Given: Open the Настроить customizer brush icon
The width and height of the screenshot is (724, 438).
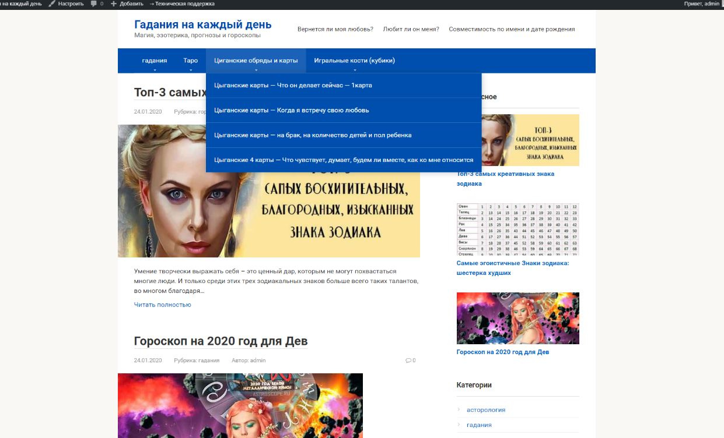Looking at the screenshot, I should pos(51,3).
